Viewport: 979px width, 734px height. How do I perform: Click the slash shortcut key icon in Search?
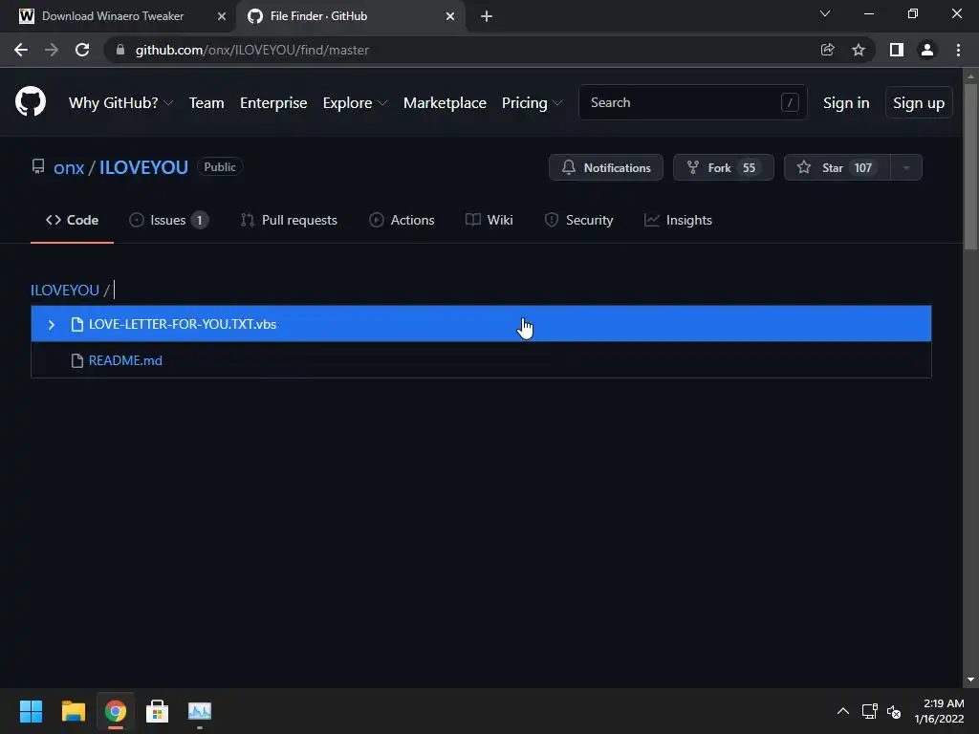789,102
